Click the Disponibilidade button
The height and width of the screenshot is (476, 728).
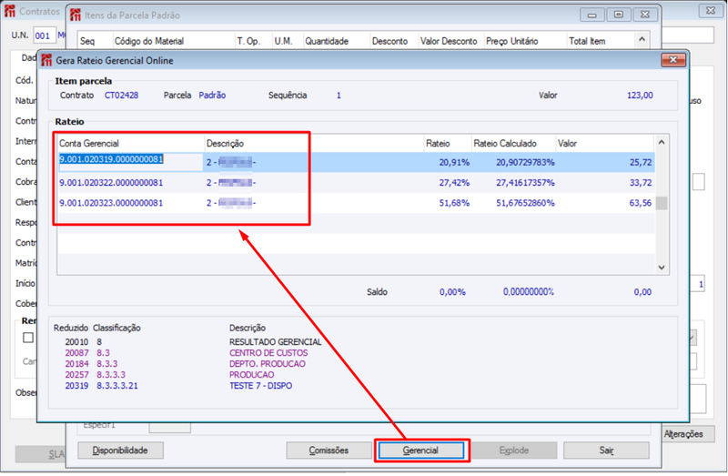(x=120, y=450)
